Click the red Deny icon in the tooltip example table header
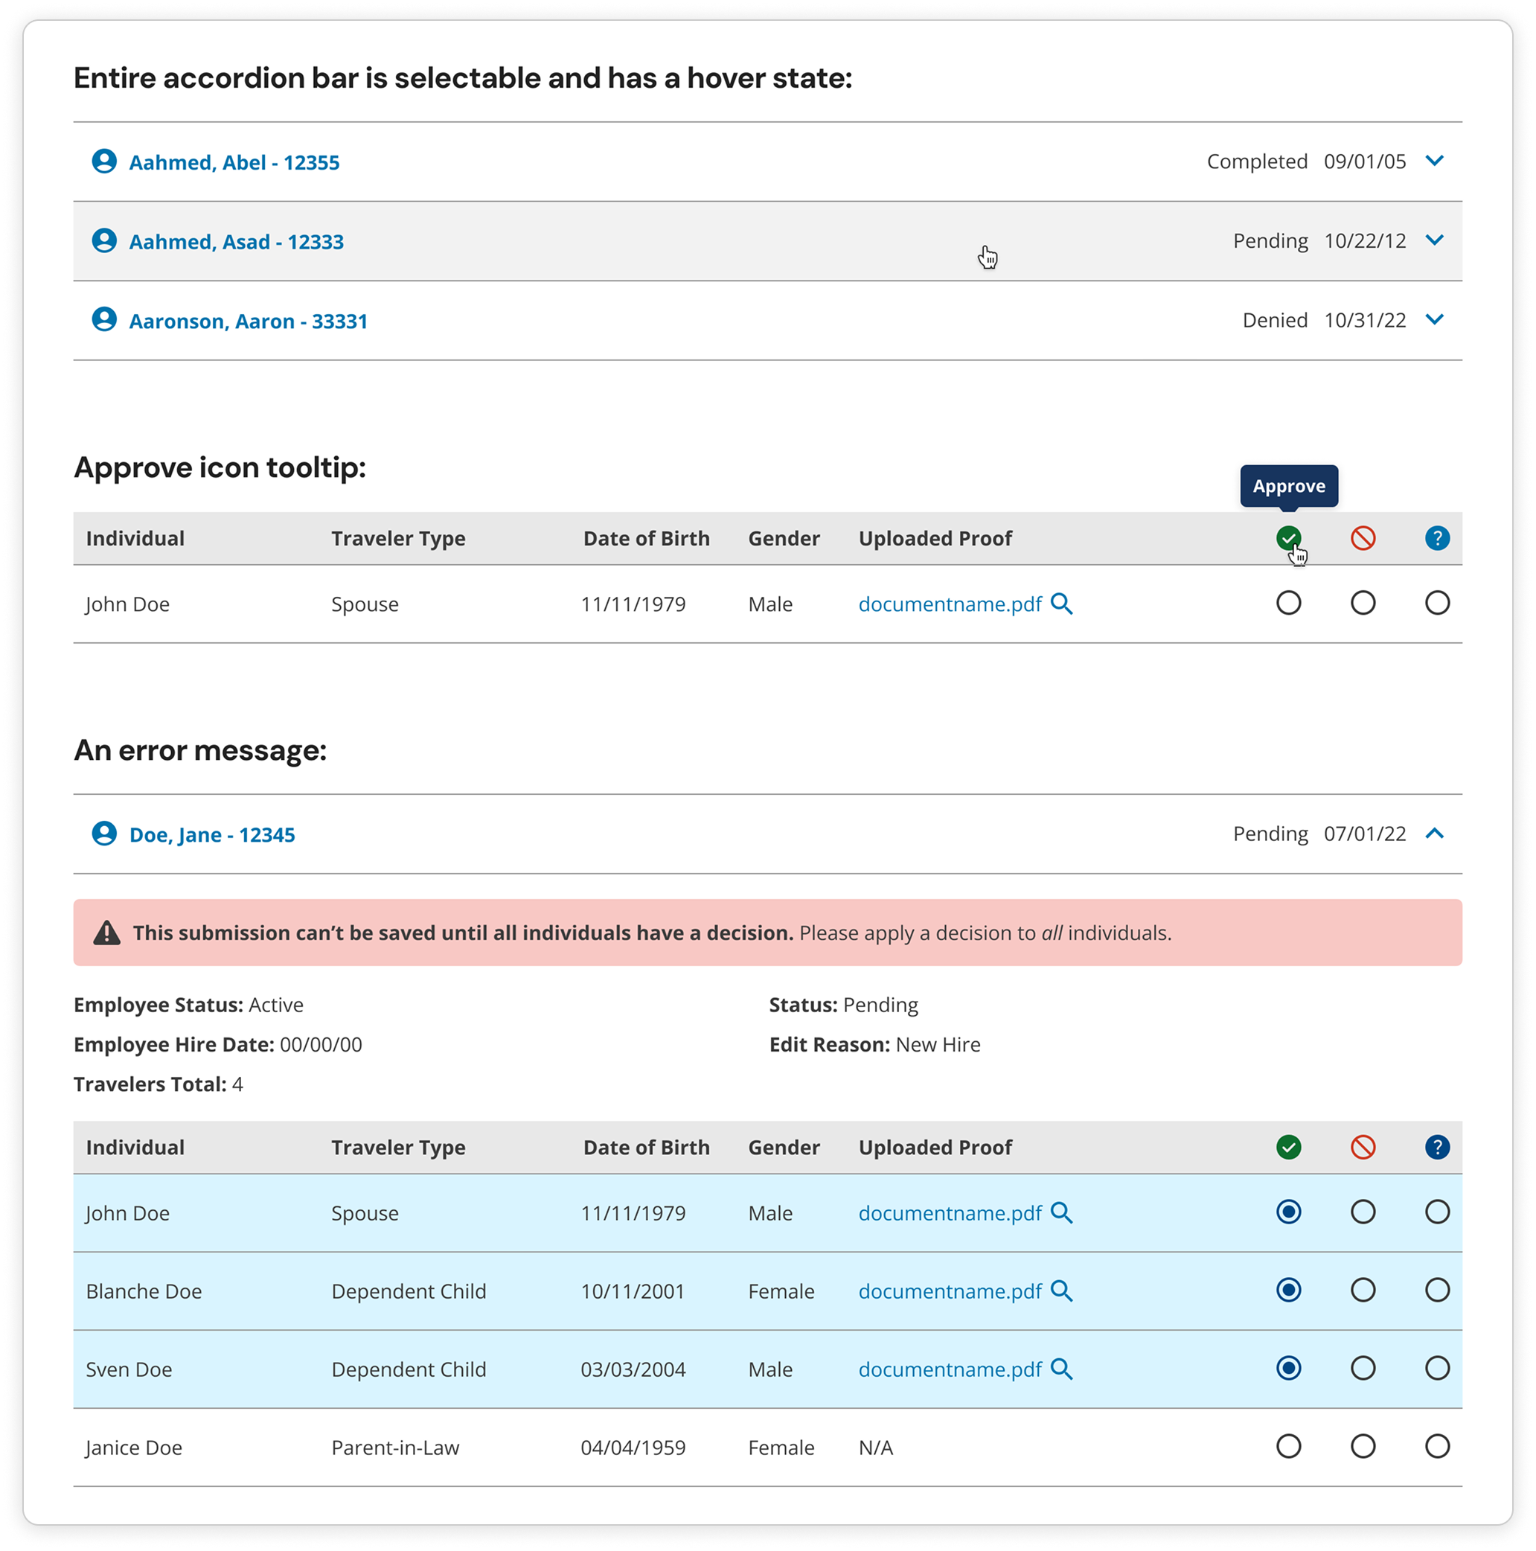The height and width of the screenshot is (1551, 1536). tap(1363, 538)
